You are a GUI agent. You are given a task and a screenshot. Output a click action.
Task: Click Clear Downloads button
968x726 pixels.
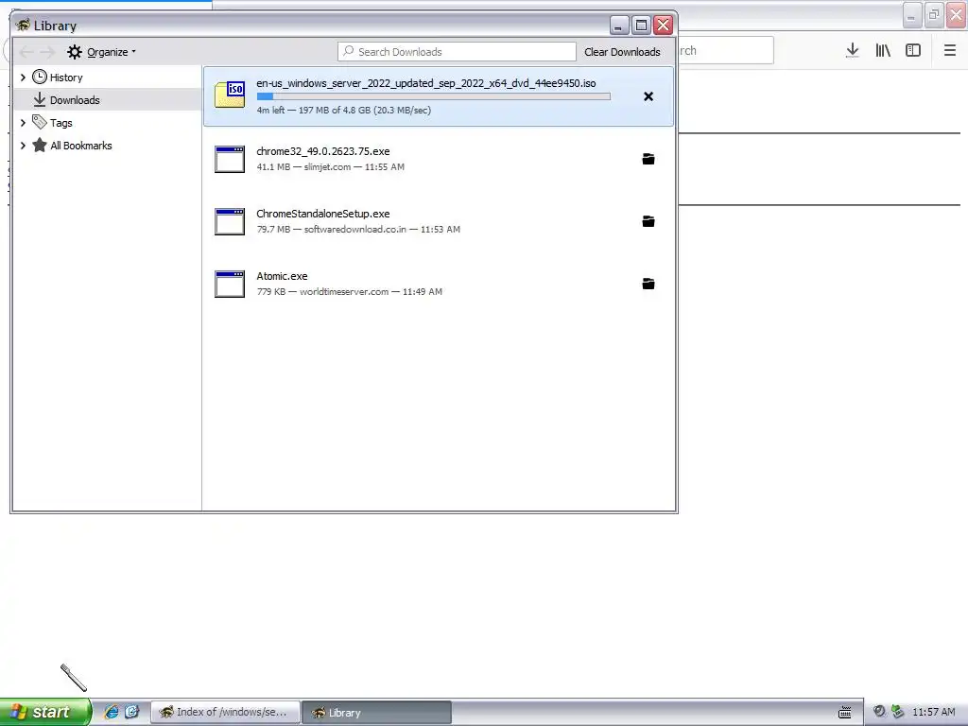(x=622, y=52)
